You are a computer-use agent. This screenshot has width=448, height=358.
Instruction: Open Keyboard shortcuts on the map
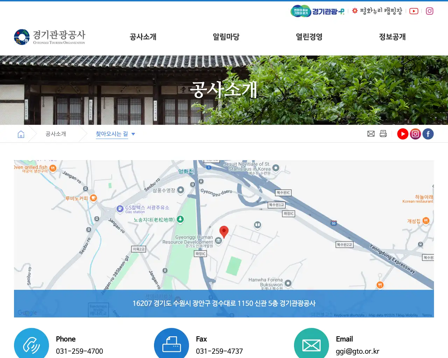tap(349, 315)
